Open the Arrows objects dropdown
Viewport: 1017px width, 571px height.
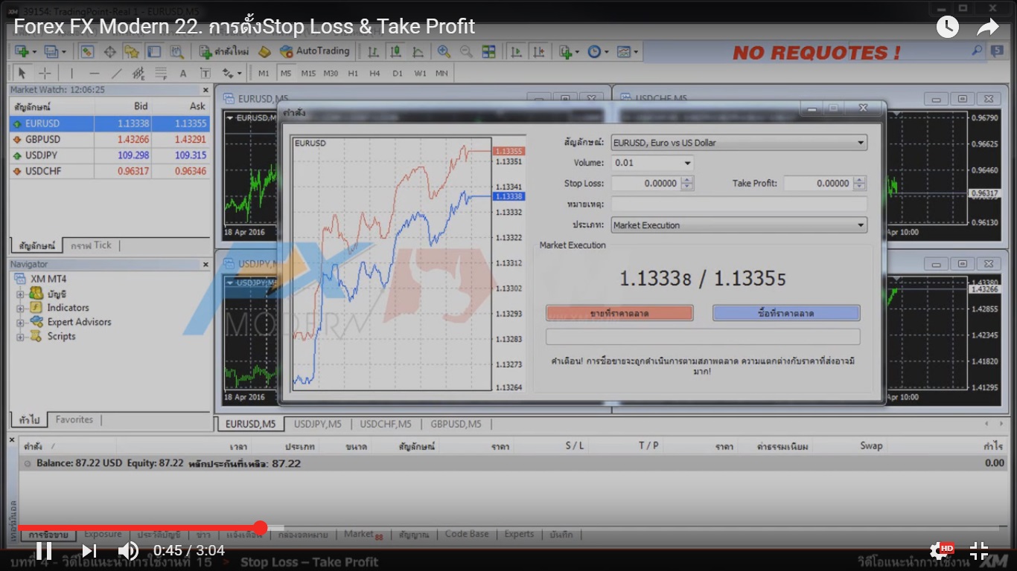(232, 73)
